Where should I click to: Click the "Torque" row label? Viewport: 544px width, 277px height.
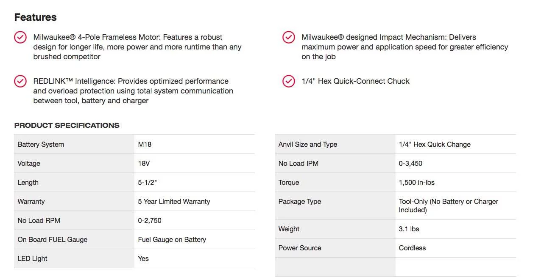point(289,182)
